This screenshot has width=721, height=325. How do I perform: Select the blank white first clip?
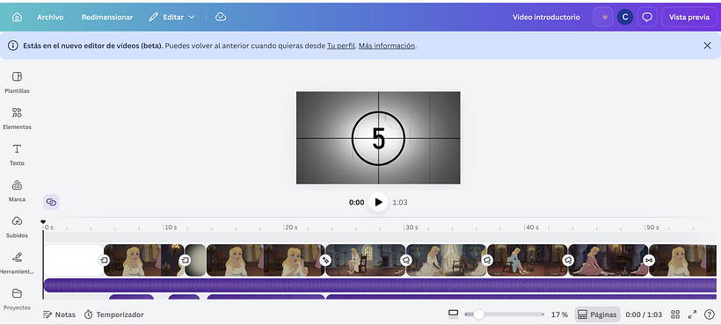pyautogui.click(x=73, y=260)
